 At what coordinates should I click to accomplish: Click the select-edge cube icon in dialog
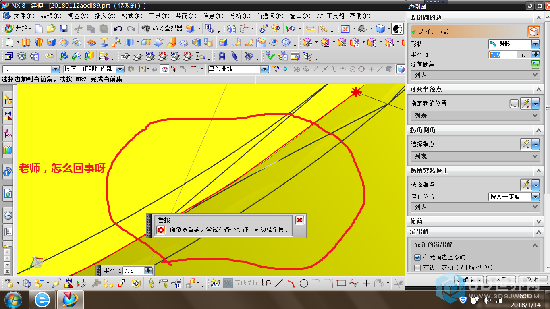[533, 31]
